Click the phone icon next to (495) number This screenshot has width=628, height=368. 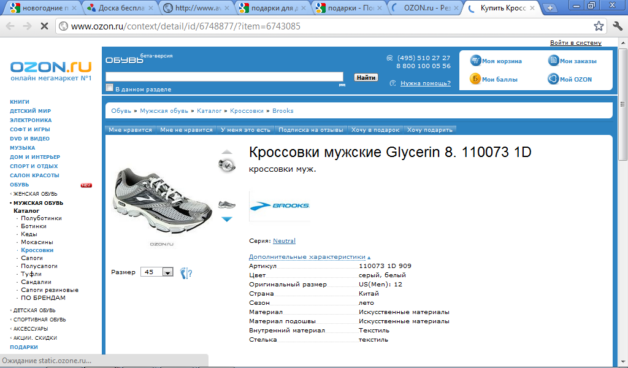pyautogui.click(x=389, y=58)
